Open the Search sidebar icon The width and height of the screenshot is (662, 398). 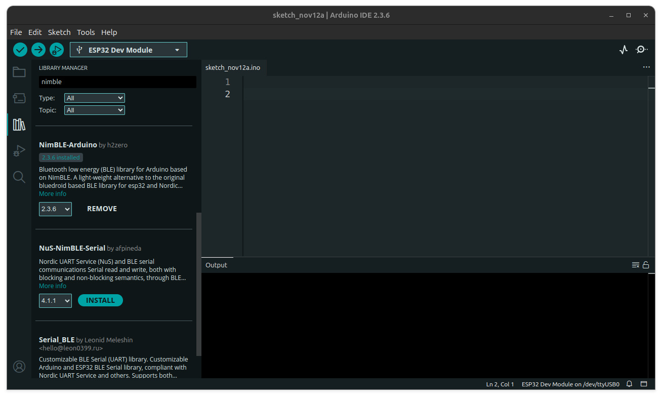19,177
